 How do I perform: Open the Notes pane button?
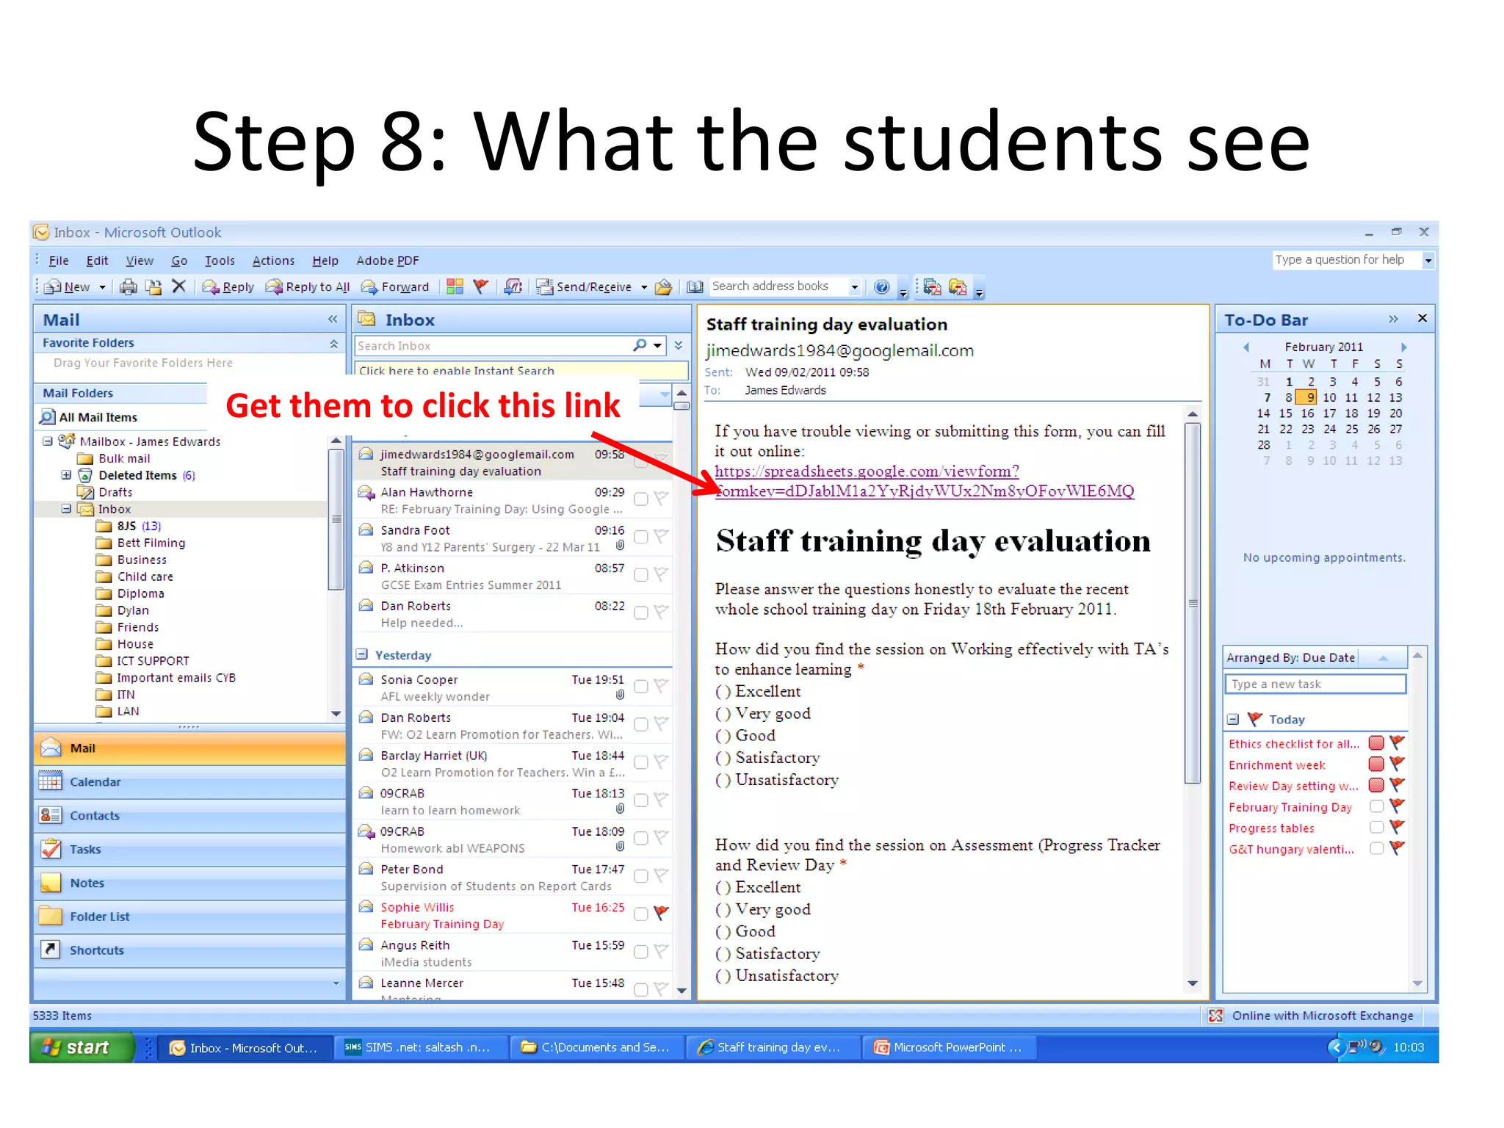click(189, 883)
